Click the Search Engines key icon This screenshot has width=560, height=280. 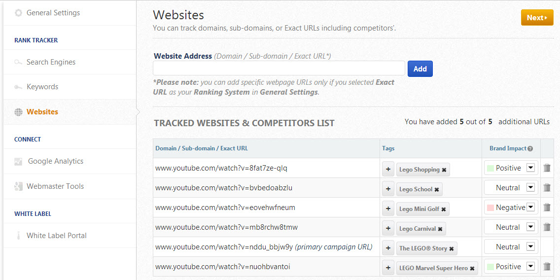pos(18,63)
